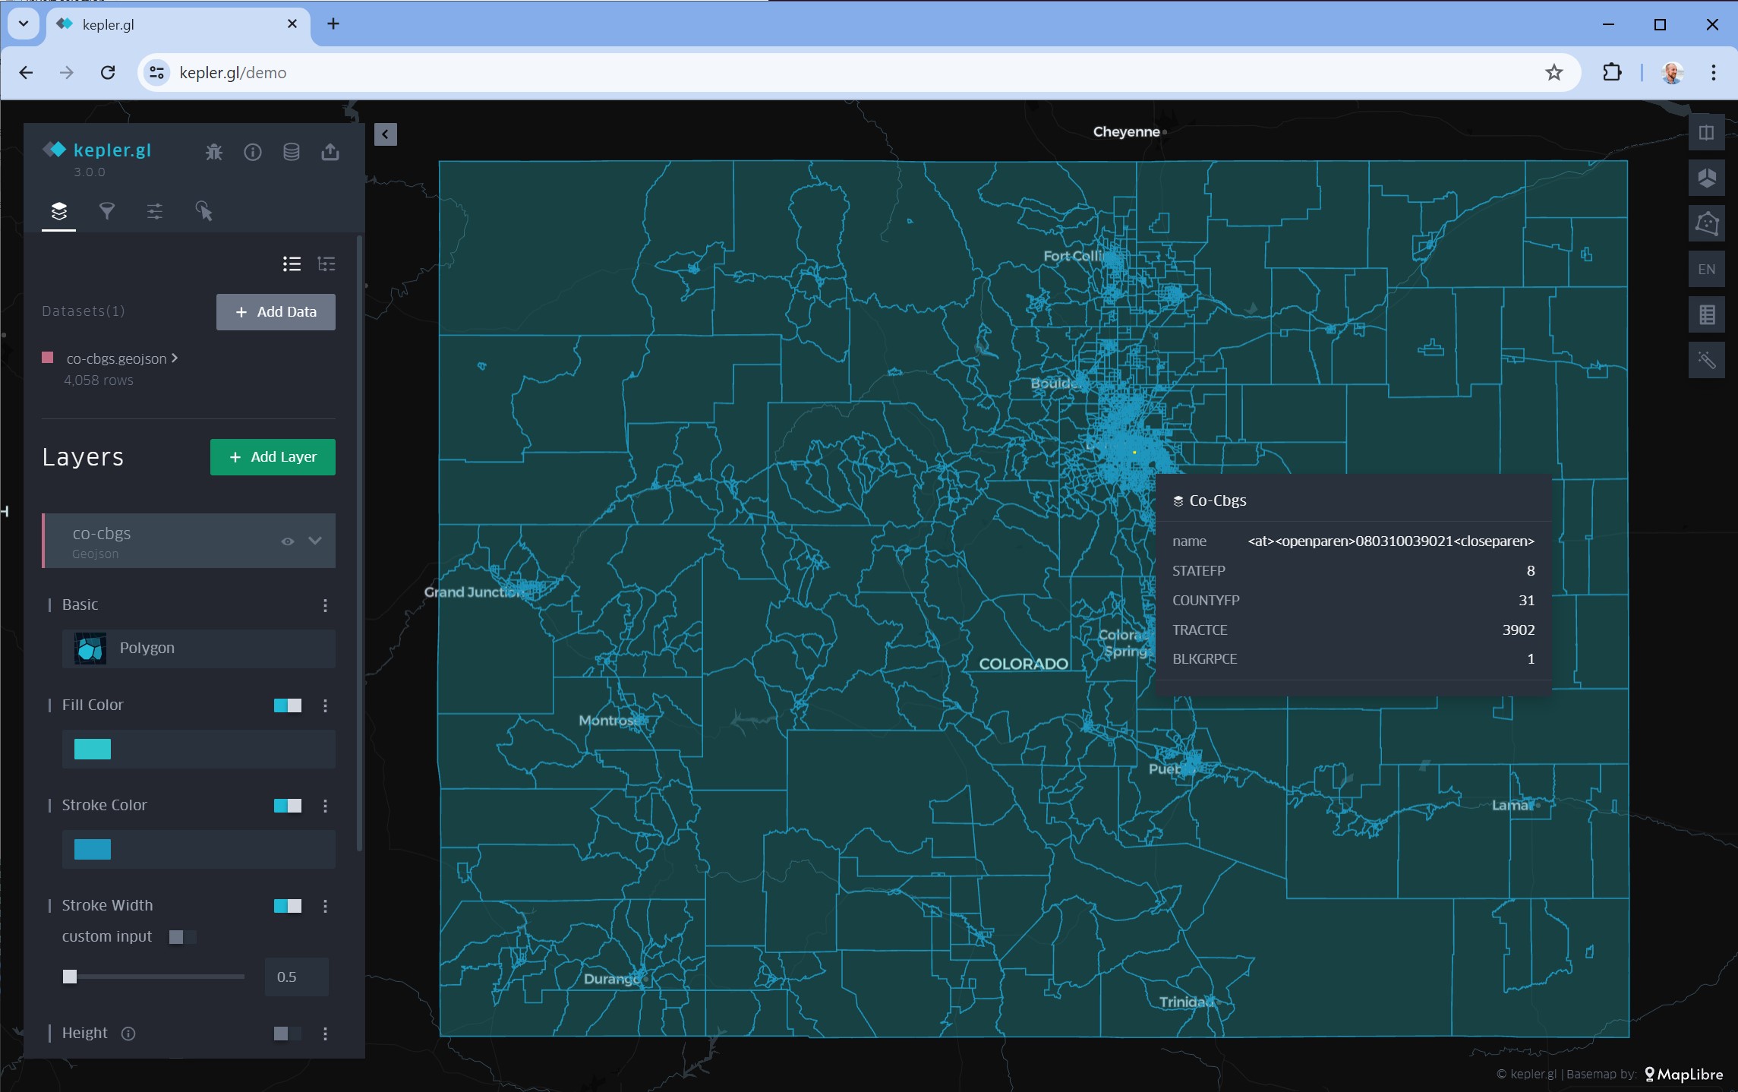Hide the co-cbgs layer with eye icon
The height and width of the screenshot is (1092, 1738).
coord(287,541)
